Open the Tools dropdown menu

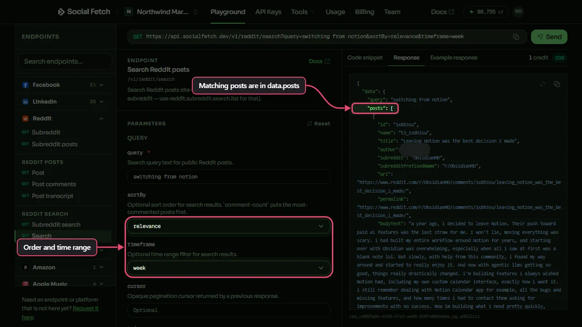click(303, 12)
